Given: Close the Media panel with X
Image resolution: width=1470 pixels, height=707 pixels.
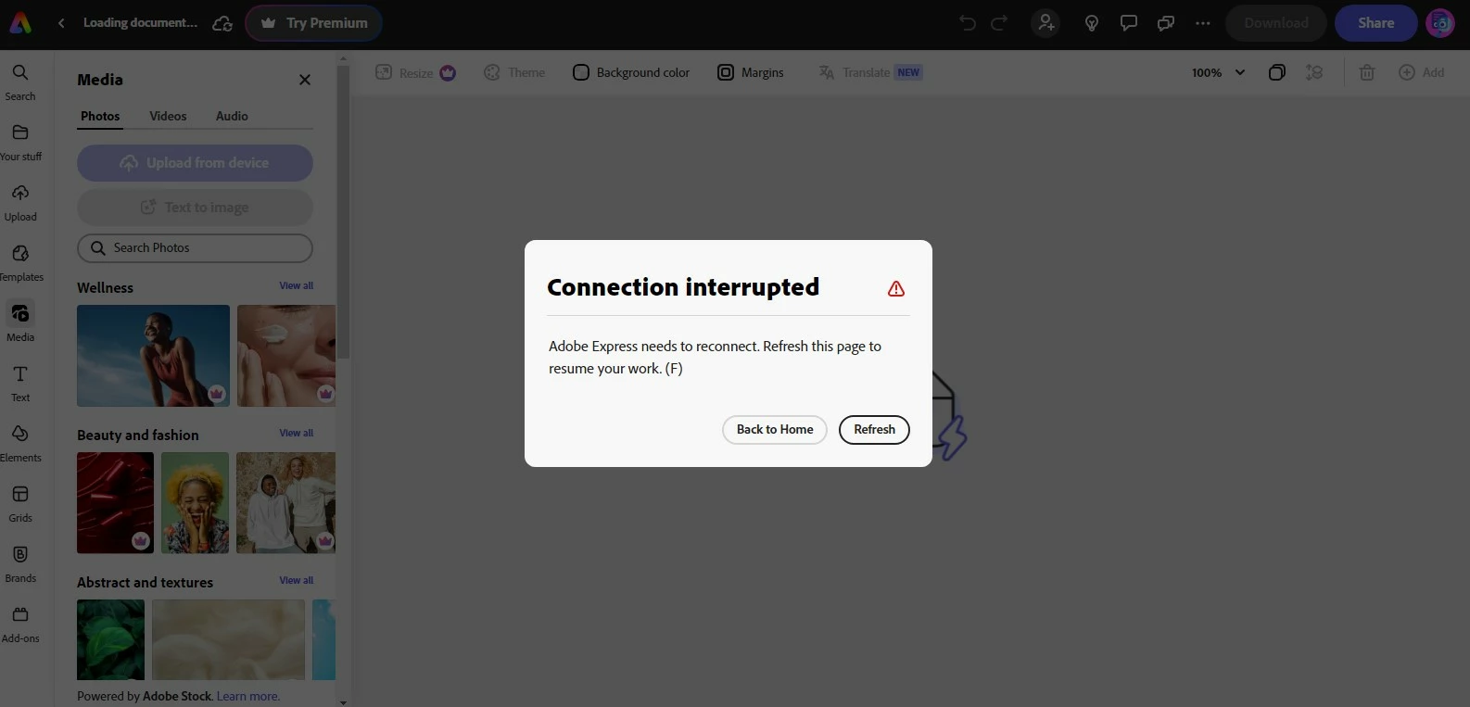Looking at the screenshot, I should click(x=305, y=80).
